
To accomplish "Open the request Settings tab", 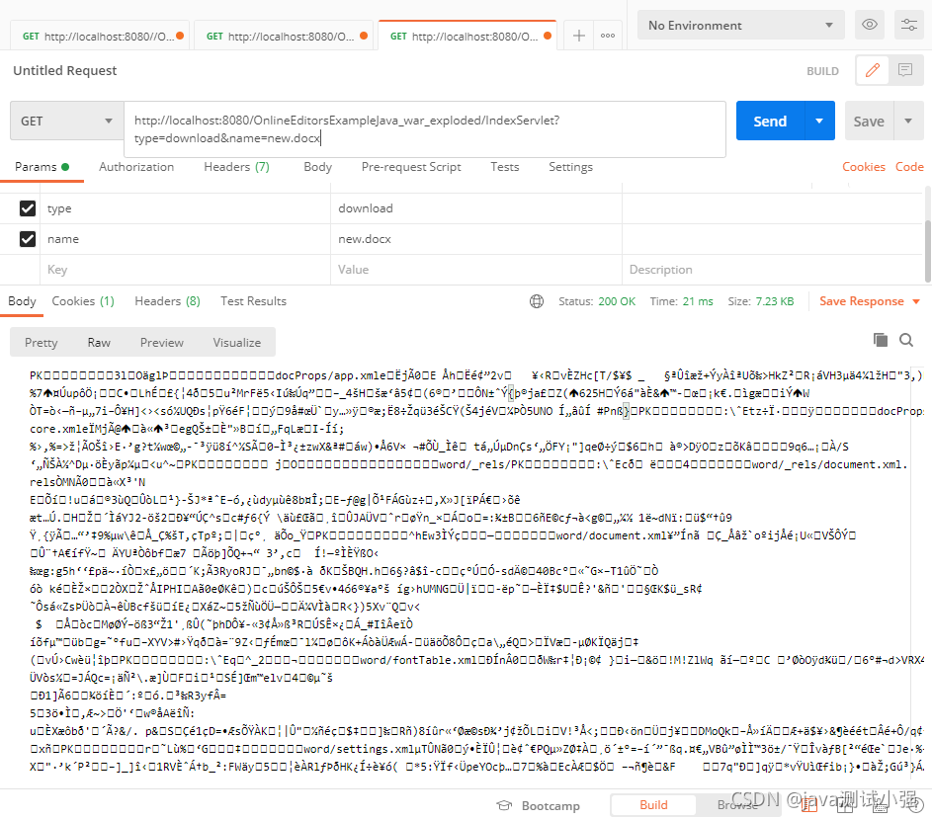I will (570, 167).
